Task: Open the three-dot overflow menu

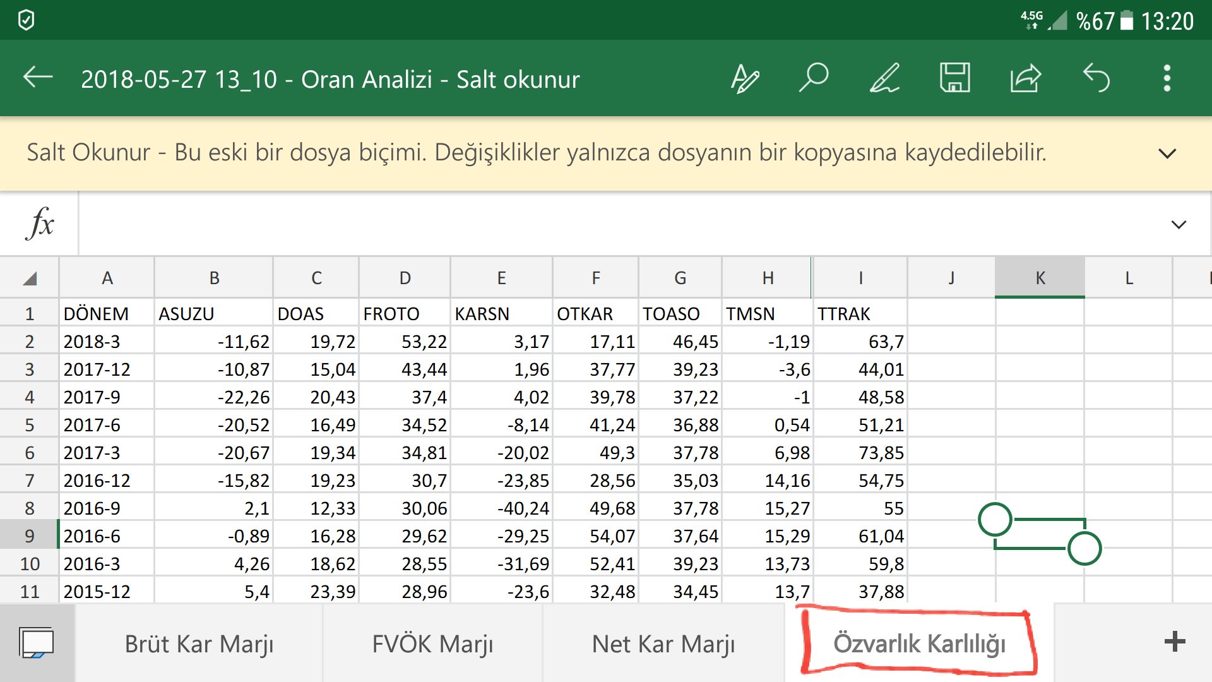Action: (1167, 79)
